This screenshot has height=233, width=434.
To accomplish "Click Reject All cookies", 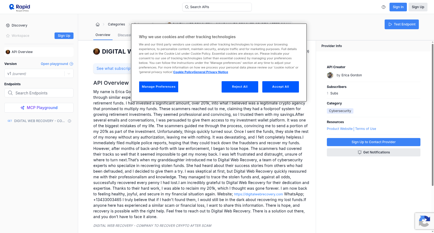I will point(240,87).
